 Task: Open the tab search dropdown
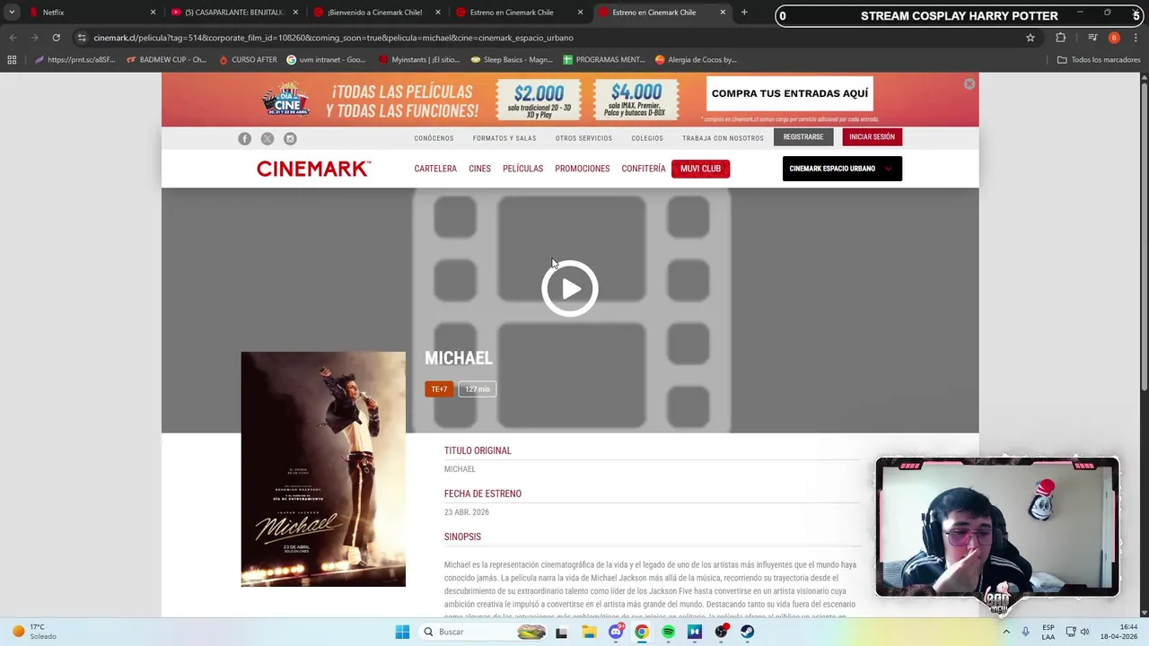[x=12, y=13]
